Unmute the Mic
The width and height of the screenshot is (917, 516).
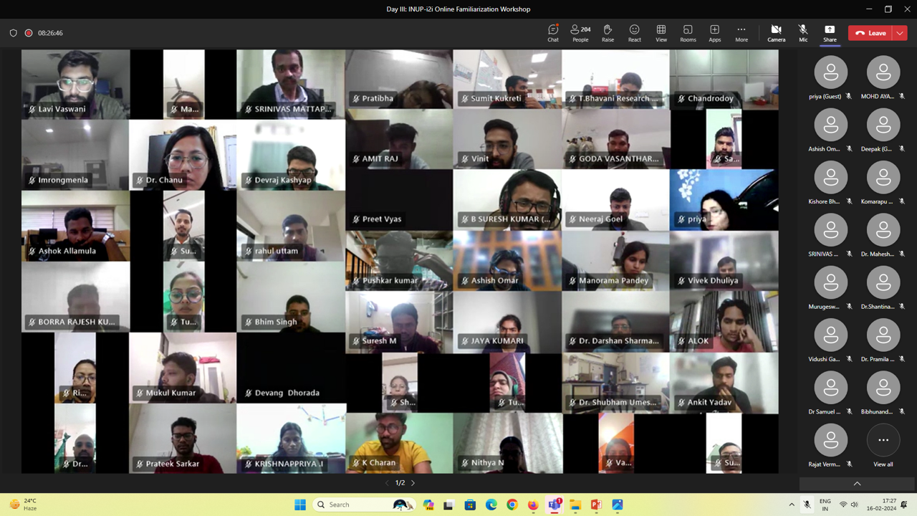coord(803,33)
